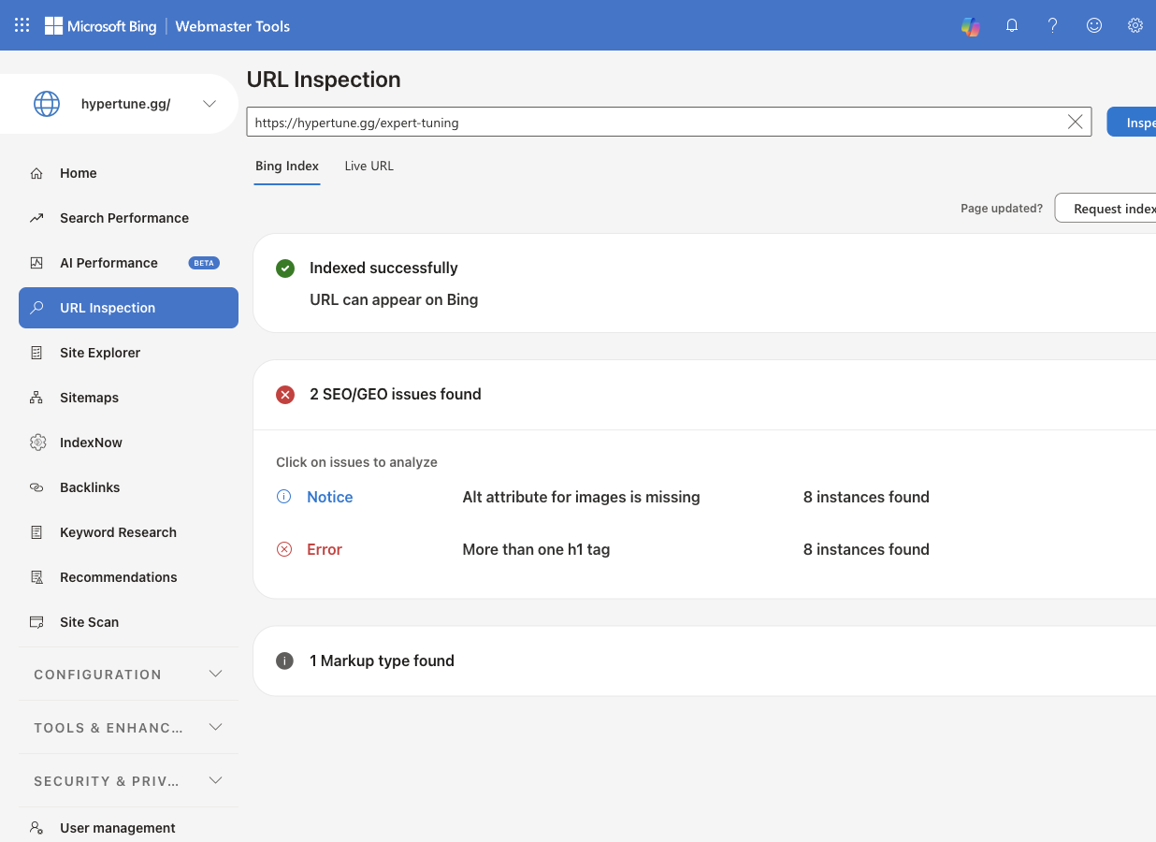The height and width of the screenshot is (842, 1156).
Task: Switch to the Live URL tab
Action: pos(369,166)
